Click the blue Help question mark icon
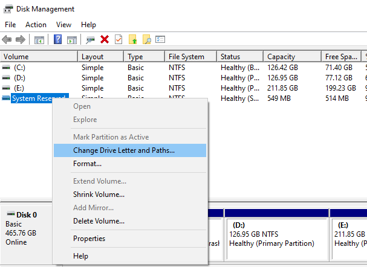This screenshot has height=267, width=367. click(58, 40)
